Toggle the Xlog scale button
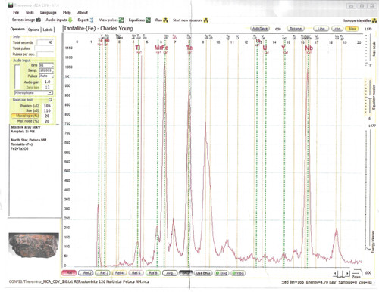379x292 pixels. click(222, 273)
